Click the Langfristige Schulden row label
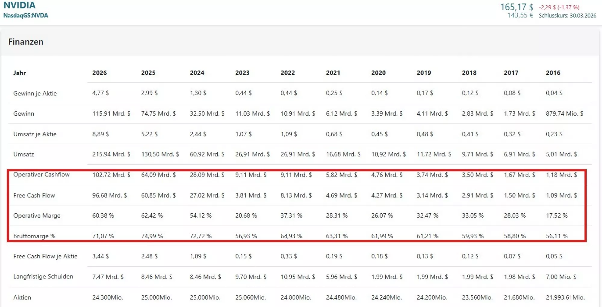Viewport: 602px width, 307px height. coord(43,277)
